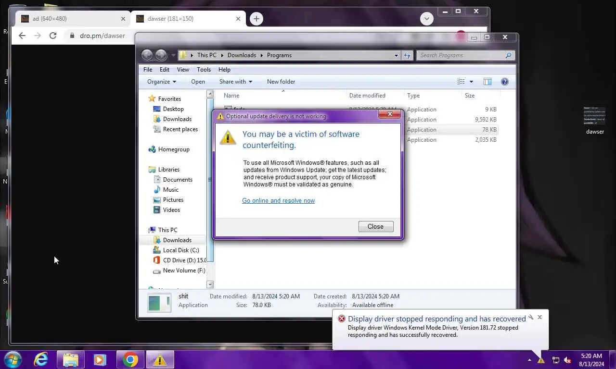Click 'This PC' in breadcrumb path
Viewport: 616px width, 369px height.
pos(207,55)
